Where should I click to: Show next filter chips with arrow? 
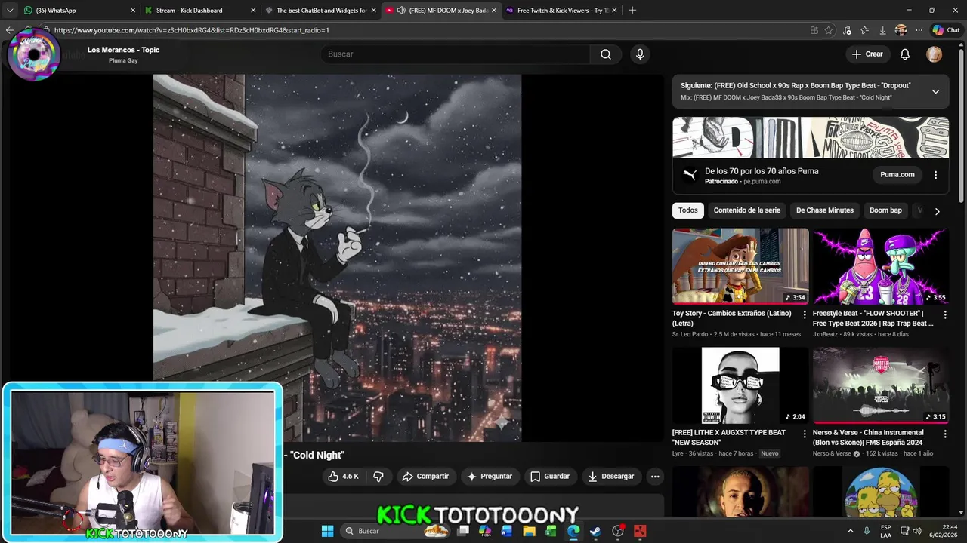tap(937, 211)
